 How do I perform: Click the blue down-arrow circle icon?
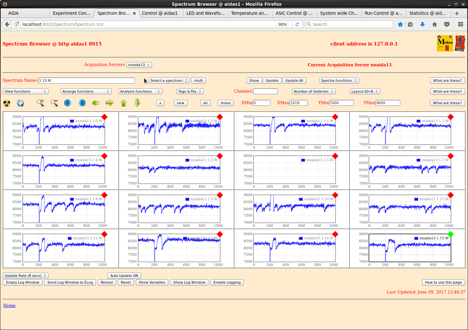pyautogui.click(x=68, y=103)
